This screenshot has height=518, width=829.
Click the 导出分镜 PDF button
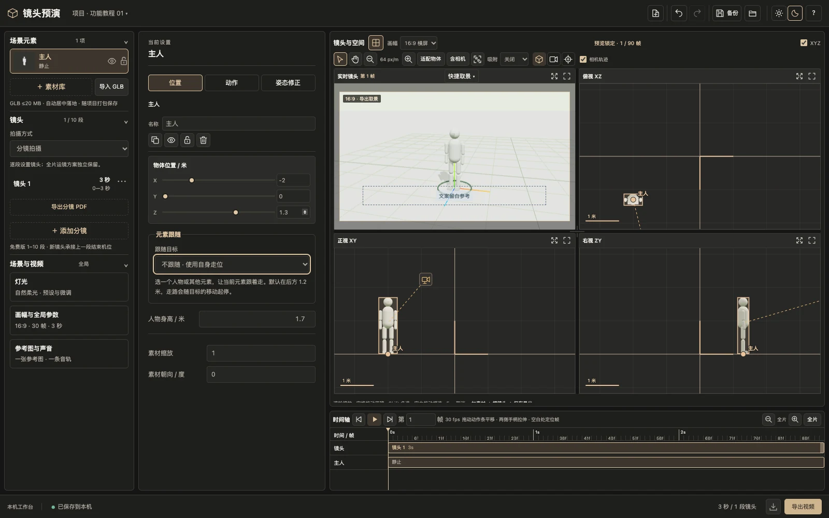[69, 207]
